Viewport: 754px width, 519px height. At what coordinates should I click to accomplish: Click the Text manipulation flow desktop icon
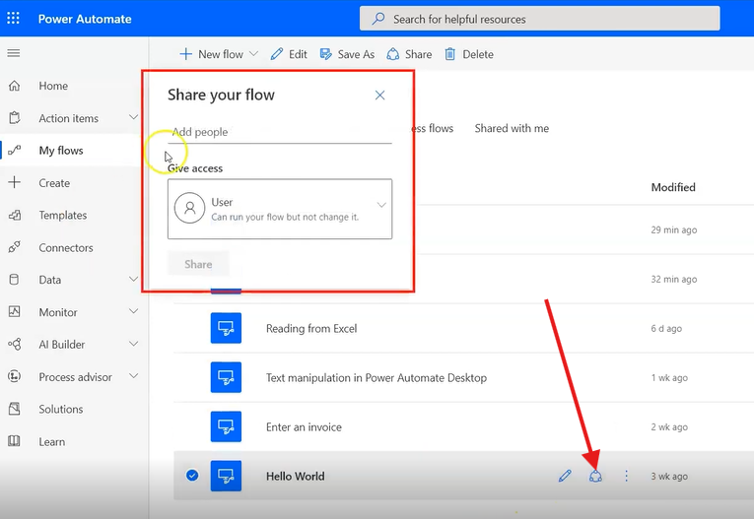[226, 377]
